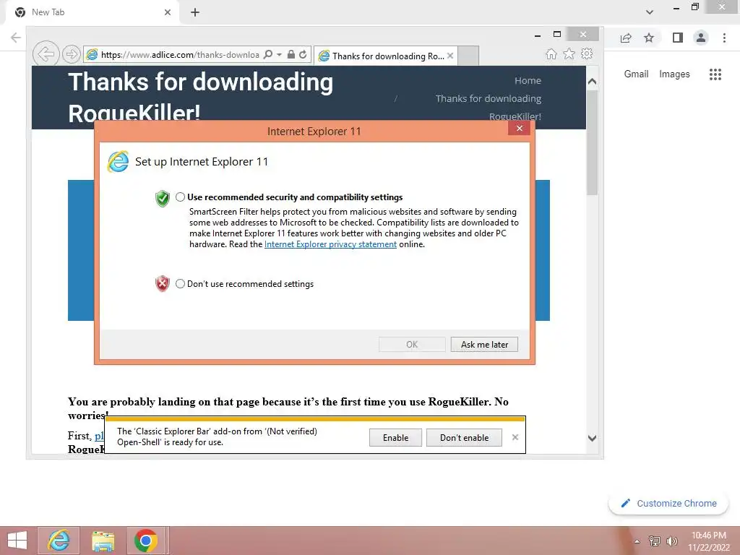Click the IE back navigation arrow
740x555 pixels.
(x=46, y=54)
